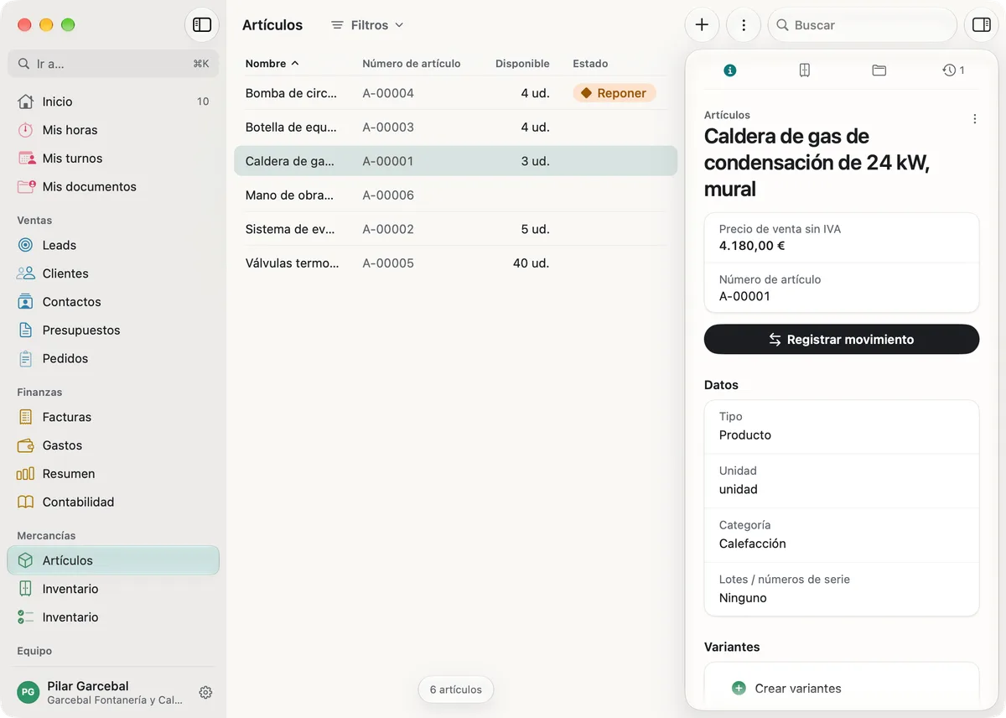Click the Inicio house icon
1006x718 pixels.
click(26, 101)
